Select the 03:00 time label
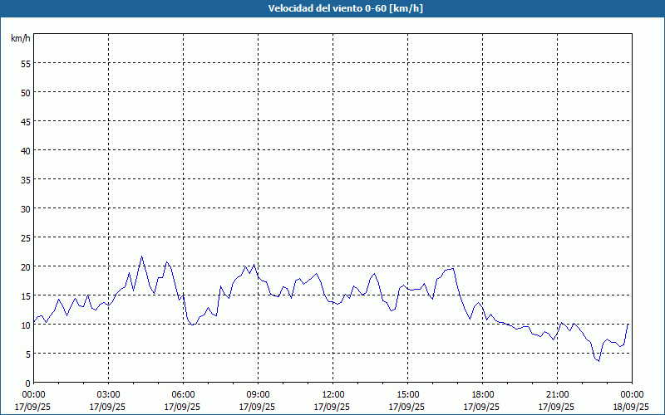Screen dimensions: 665x415 [109, 394]
